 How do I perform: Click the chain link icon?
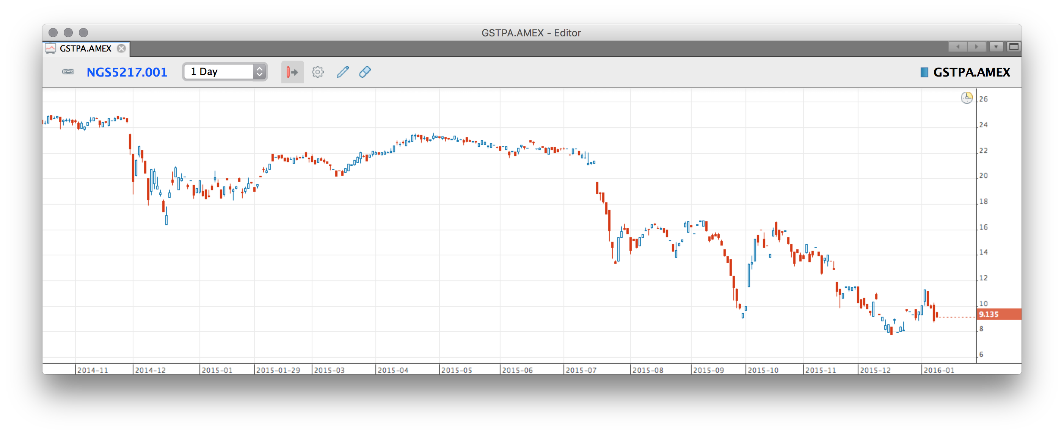coord(68,72)
